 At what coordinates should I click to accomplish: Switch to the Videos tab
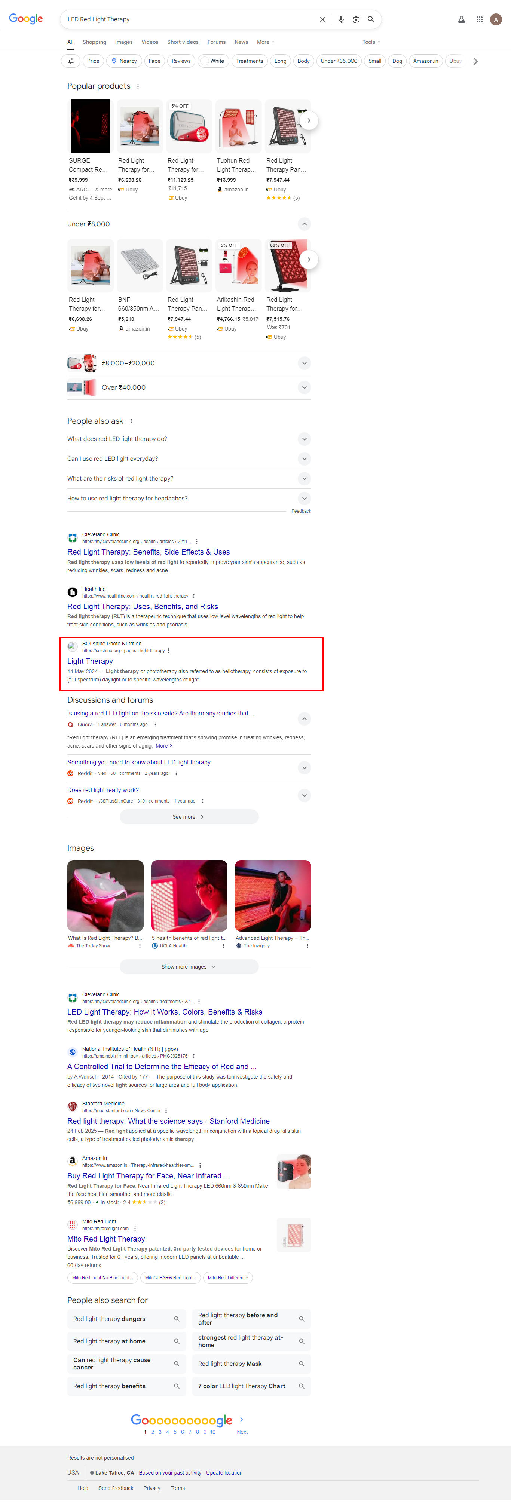click(150, 42)
